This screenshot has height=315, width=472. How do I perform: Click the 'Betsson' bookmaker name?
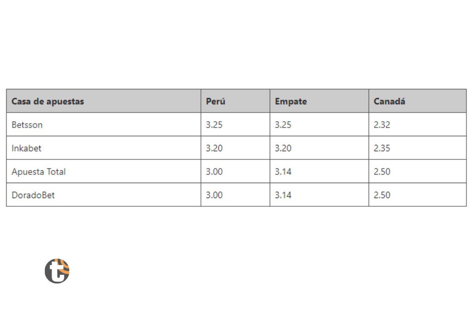click(x=27, y=125)
